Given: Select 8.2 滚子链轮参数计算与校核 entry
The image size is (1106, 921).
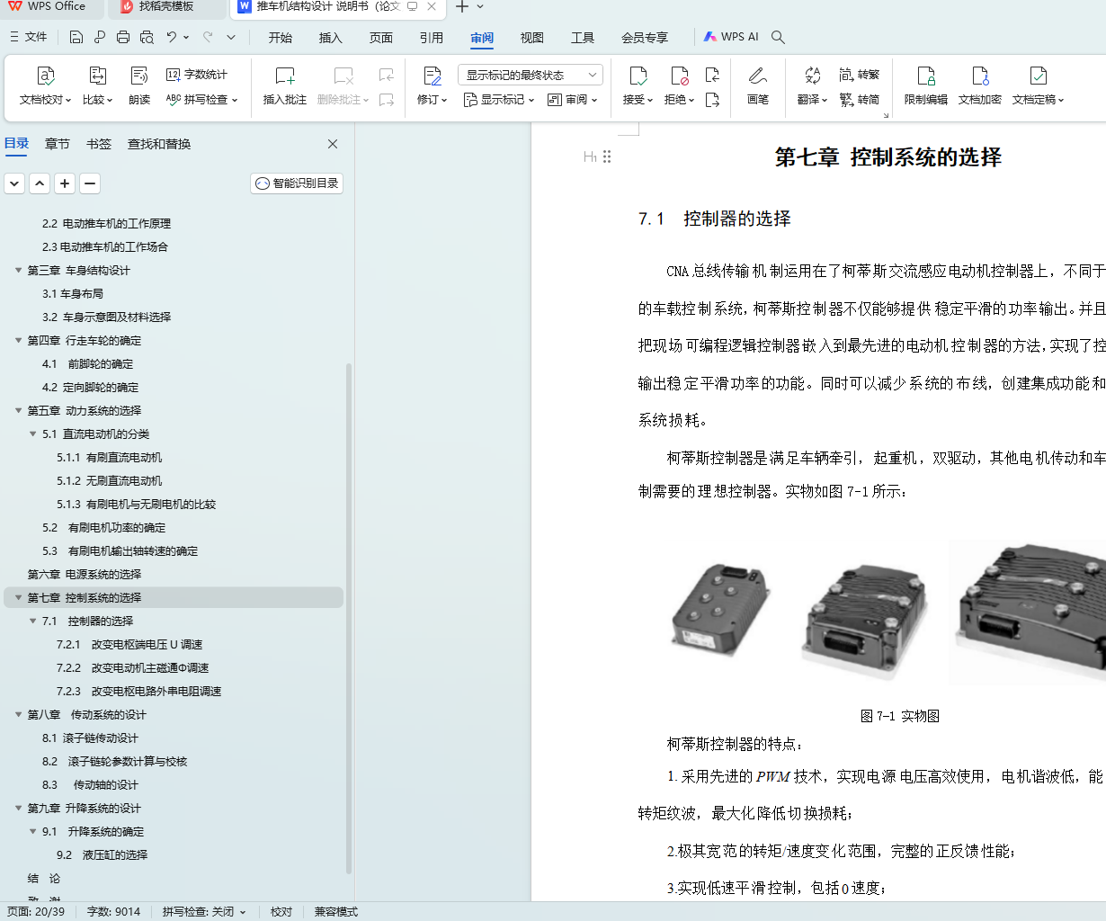Looking at the screenshot, I should tap(115, 762).
